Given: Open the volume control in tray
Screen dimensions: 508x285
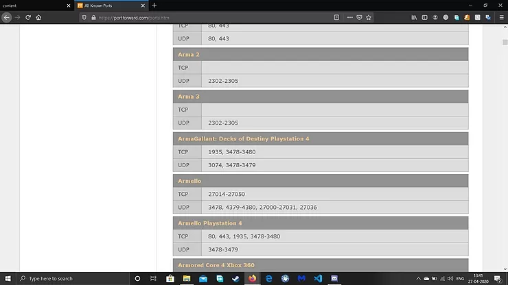Looking at the screenshot, I should 450,279.
